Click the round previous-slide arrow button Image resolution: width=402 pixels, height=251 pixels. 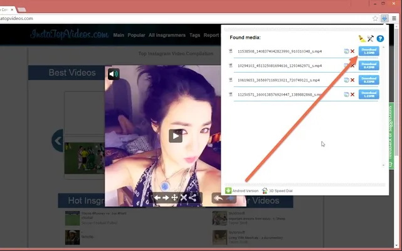tap(58, 141)
